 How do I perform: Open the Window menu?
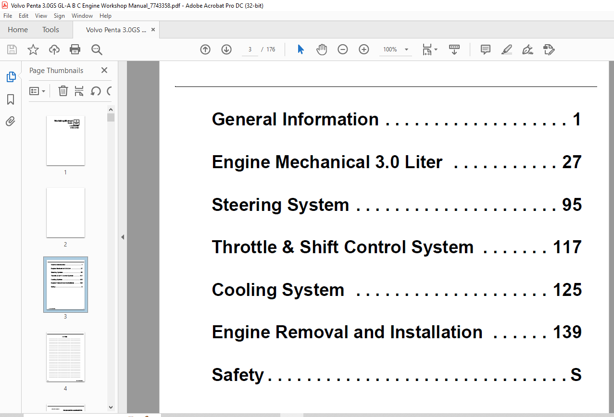click(x=82, y=16)
